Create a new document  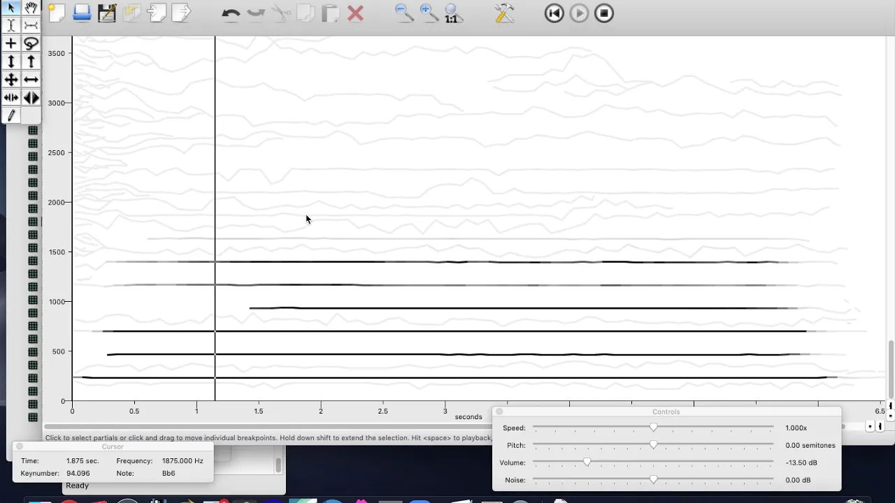57,13
